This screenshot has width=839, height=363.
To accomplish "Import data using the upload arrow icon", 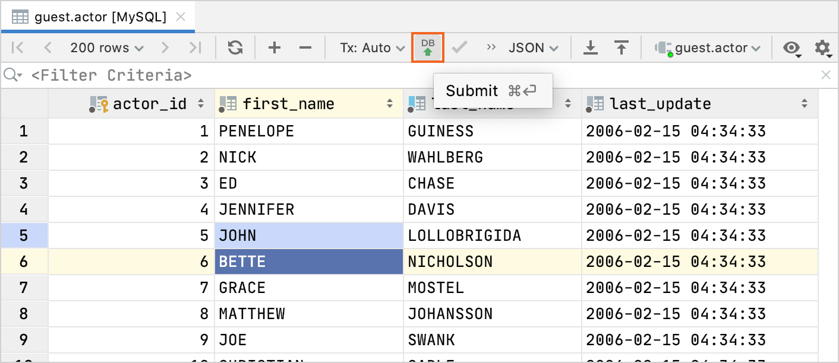I will coord(622,47).
